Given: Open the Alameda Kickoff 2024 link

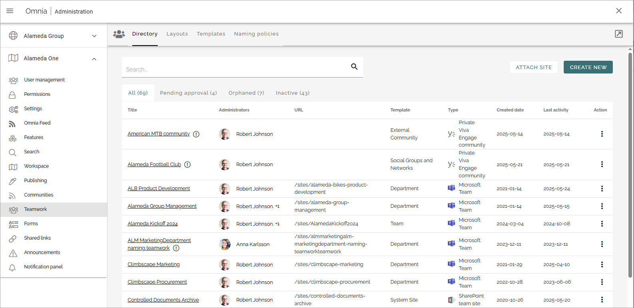Looking at the screenshot, I should click(x=153, y=224).
